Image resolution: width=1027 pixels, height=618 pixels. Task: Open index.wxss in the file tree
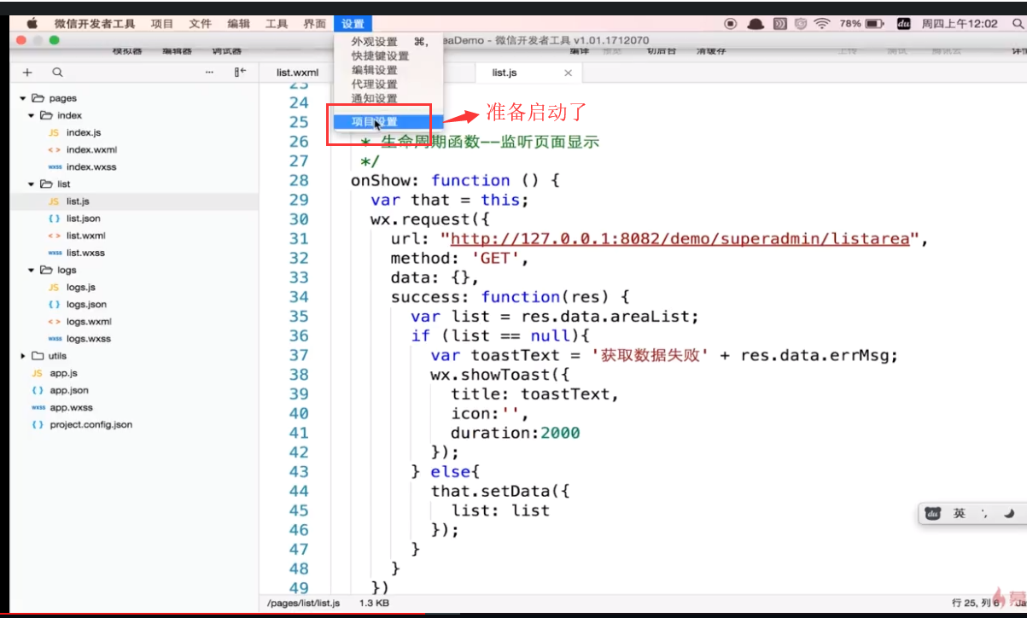pos(90,167)
